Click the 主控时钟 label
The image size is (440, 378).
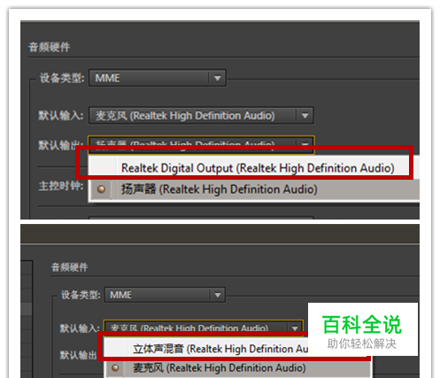tap(61, 186)
